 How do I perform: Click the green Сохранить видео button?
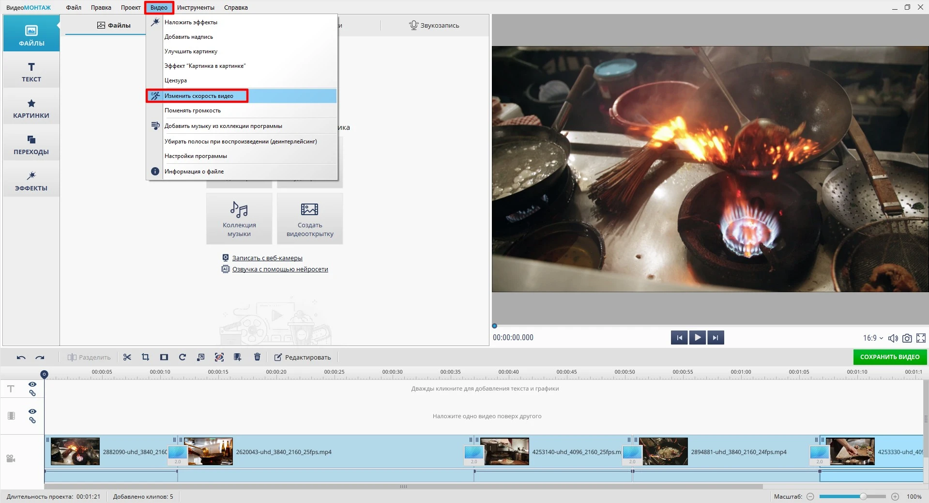[x=889, y=357]
